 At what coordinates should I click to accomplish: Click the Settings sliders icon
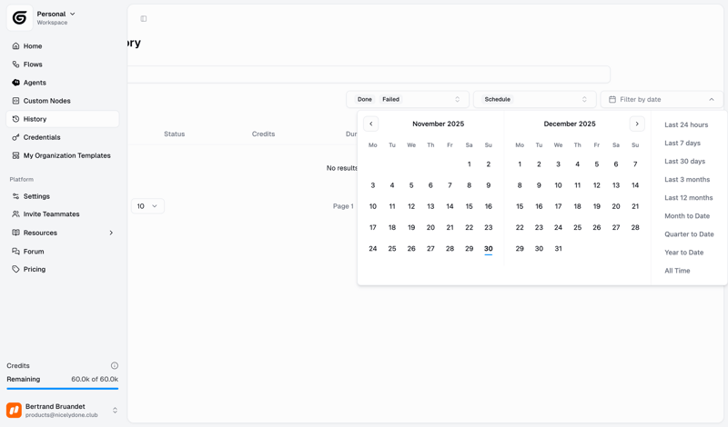click(x=15, y=196)
